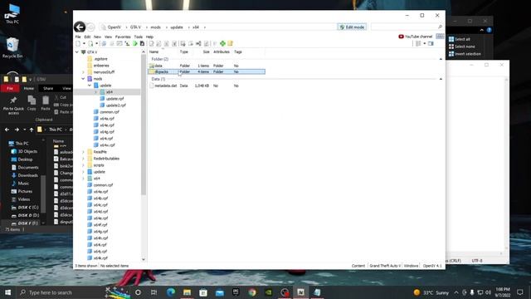The height and width of the screenshot is (299, 531).
Task: Open dropdown arrow next to new file icon
Action: pos(84,44)
